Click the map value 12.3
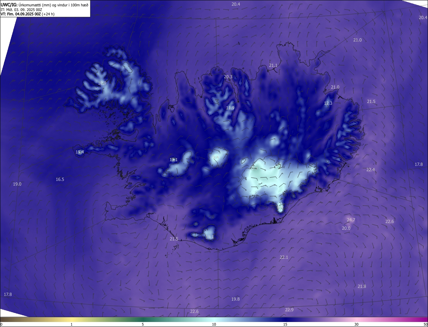 328,103
